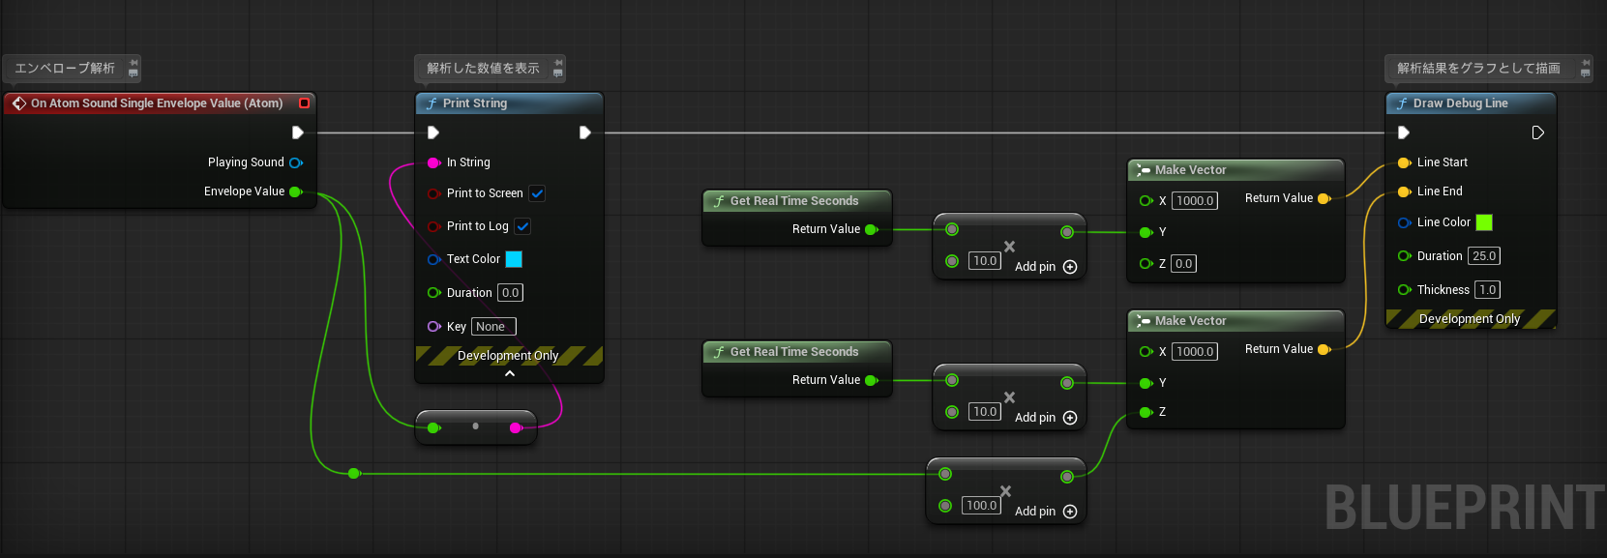Screen dimensions: 1607x558
Task: Click the Print String Duration value field
Action: point(510,293)
